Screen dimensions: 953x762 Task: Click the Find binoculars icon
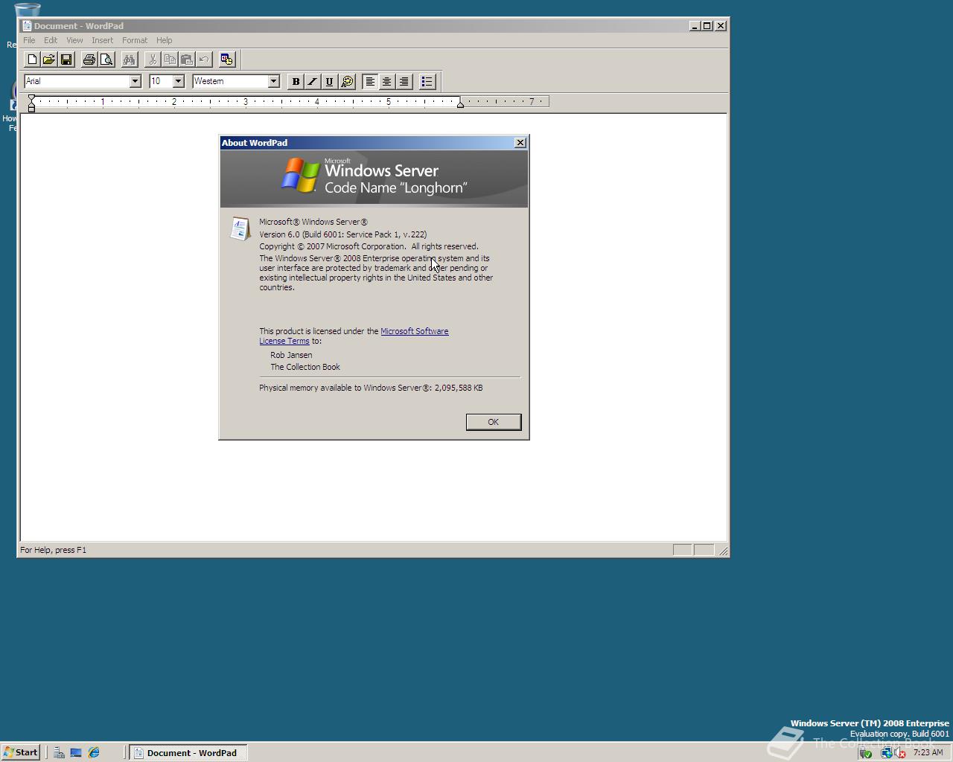point(130,60)
